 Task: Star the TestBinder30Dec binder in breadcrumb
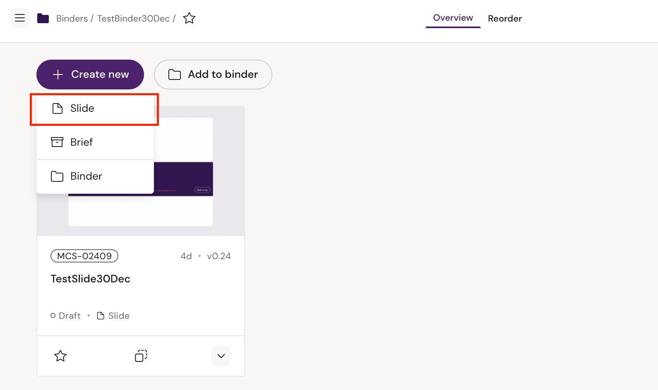tap(189, 18)
